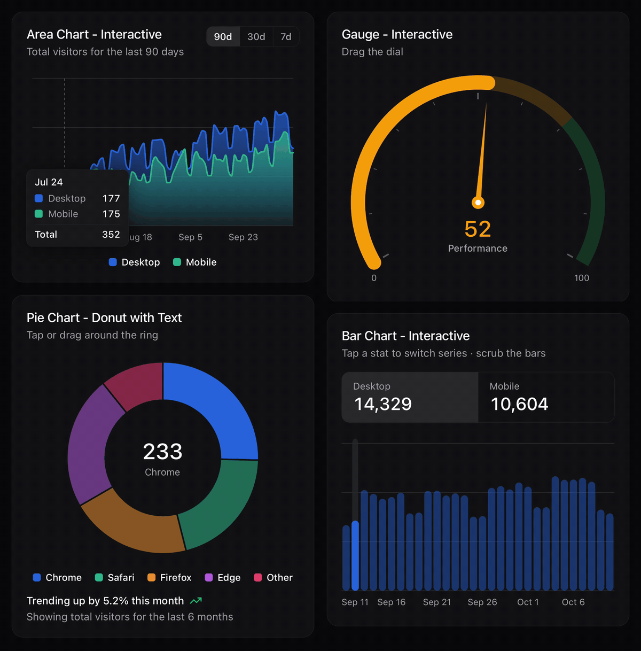
Task: Switch to the 7d time range
Action: coord(286,37)
